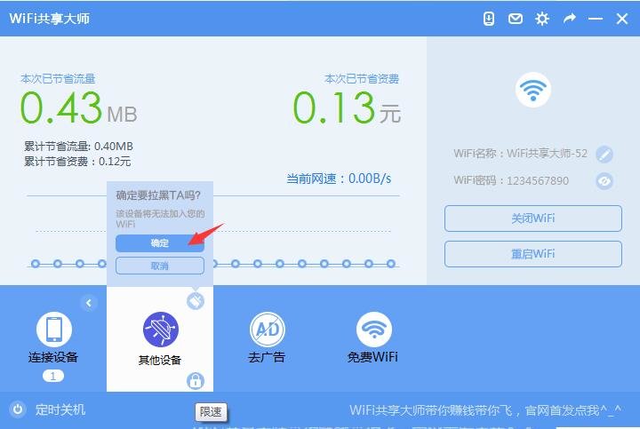
Task: Click the 定时关机 power icon
Action: point(18,409)
